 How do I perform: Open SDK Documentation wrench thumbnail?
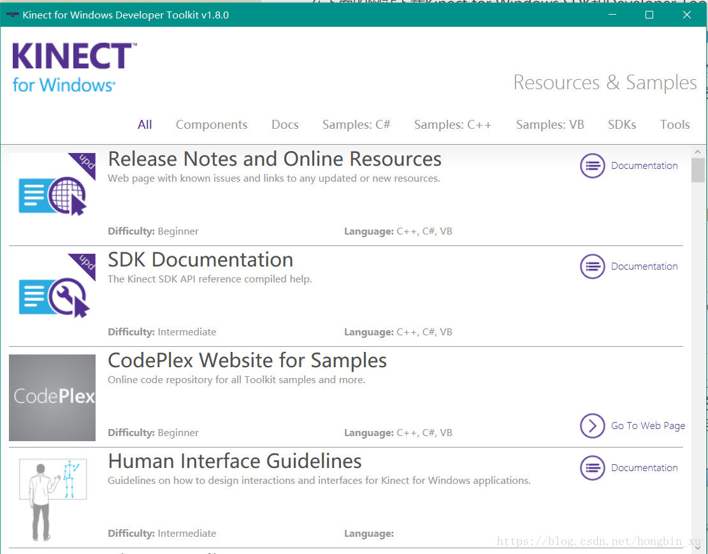[52, 297]
